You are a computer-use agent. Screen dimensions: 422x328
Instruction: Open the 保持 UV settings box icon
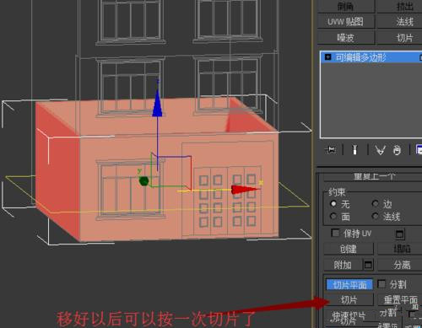400,234
